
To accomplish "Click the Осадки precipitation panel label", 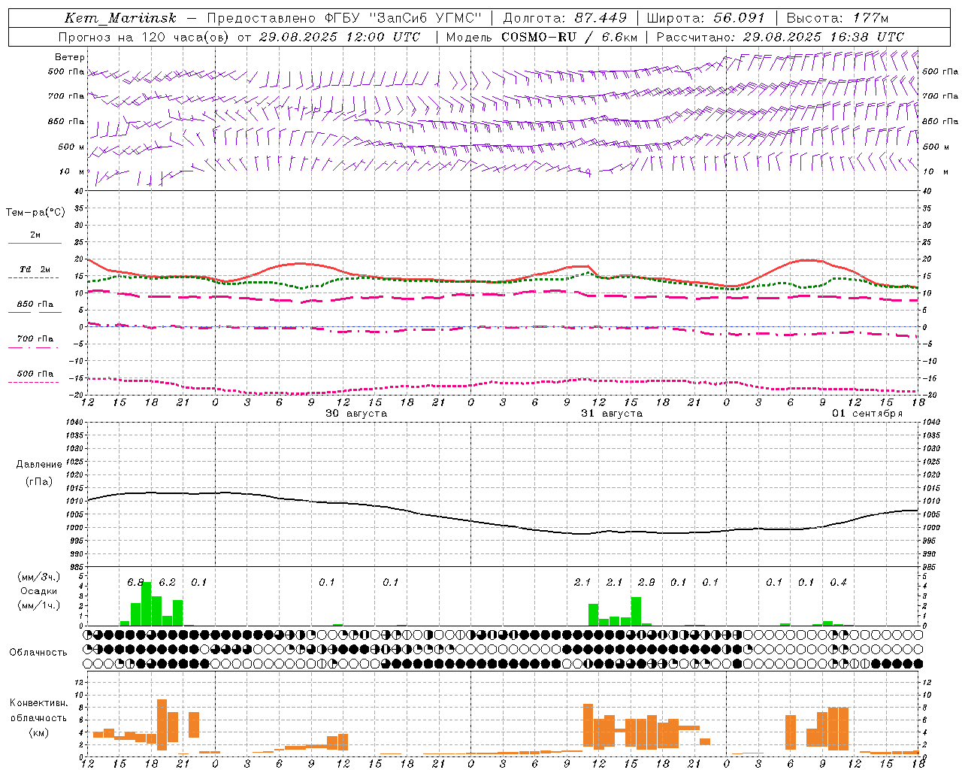I will pos(38,591).
